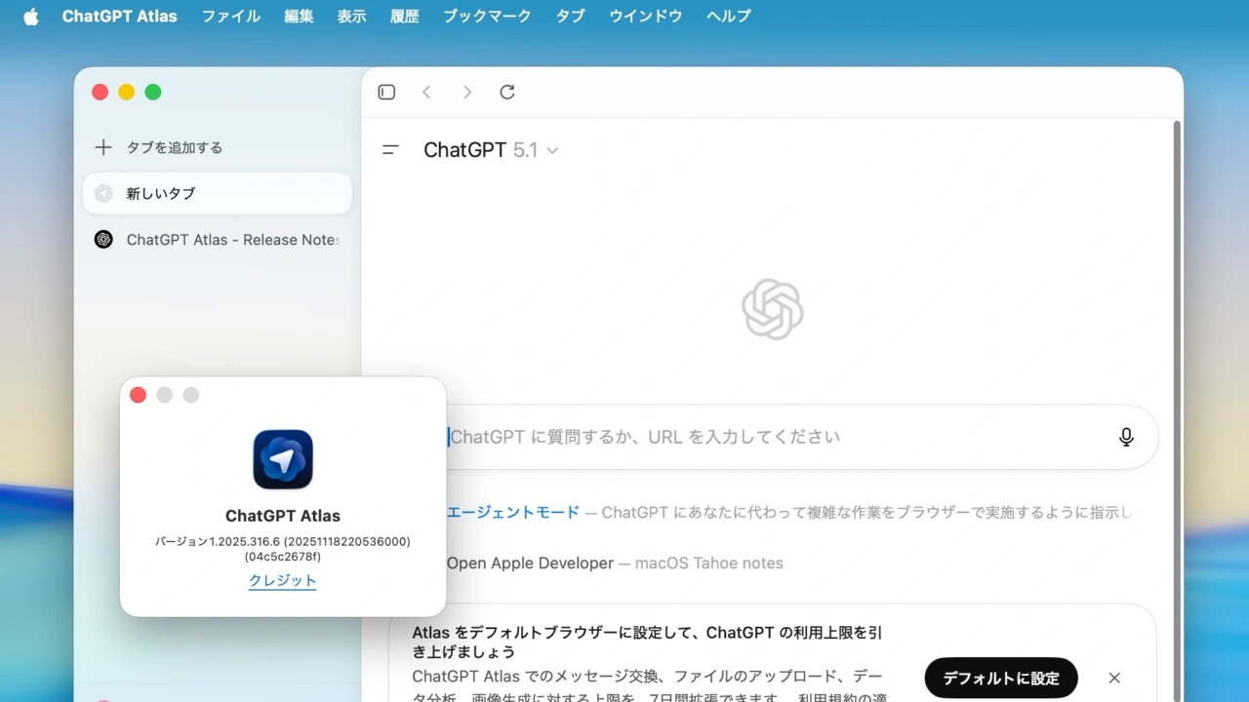
Task: Open the Apple menu
Action: click(31, 17)
